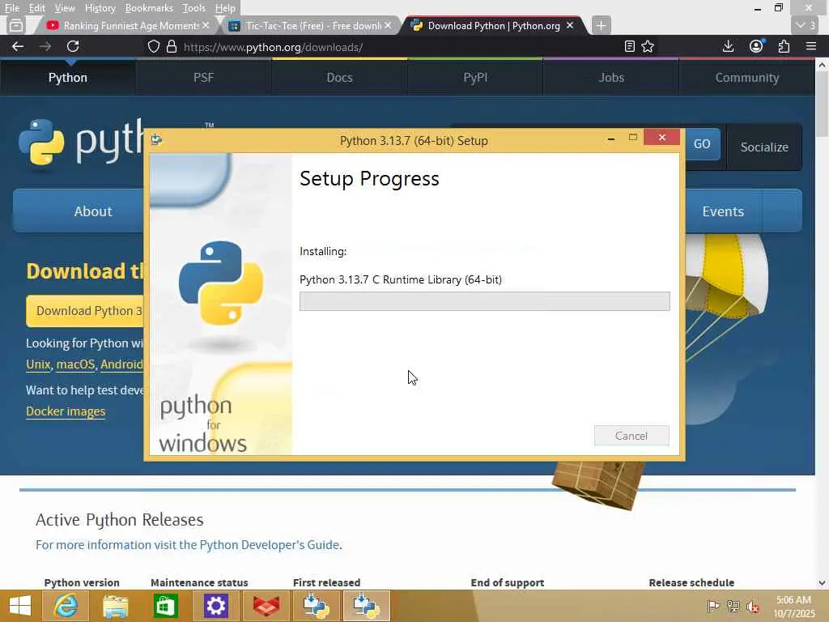The image size is (829, 622).
Task: Cancel the Python setup installation
Action: coord(631,435)
